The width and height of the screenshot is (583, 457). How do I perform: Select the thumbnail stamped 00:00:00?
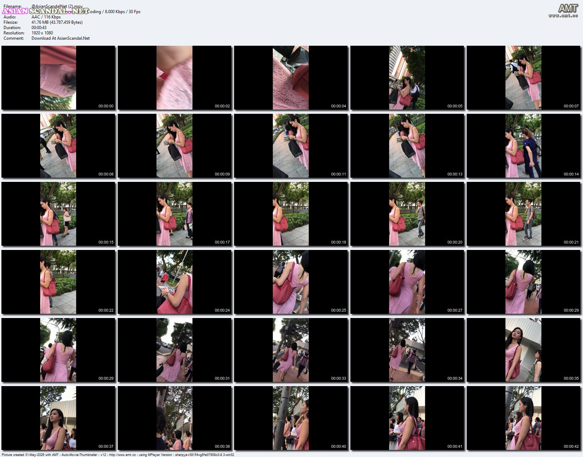click(58, 78)
